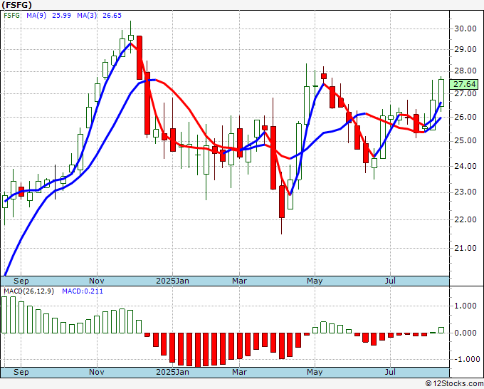The image size is (484, 389).
Task: Click Sep on the MACD date axis
Action: click(x=21, y=372)
